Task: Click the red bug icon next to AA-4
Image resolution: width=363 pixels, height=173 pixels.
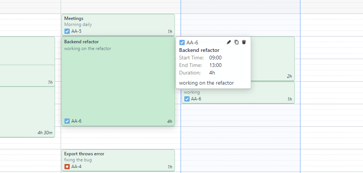Action: click(x=67, y=166)
